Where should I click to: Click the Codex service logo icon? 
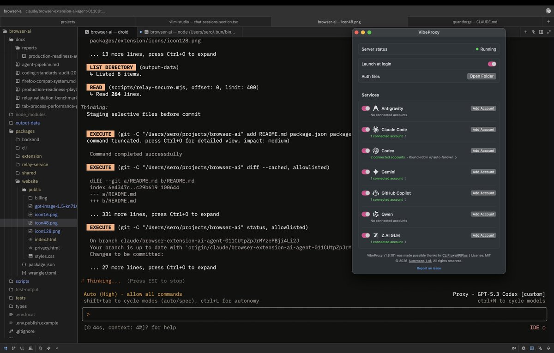coord(376,151)
